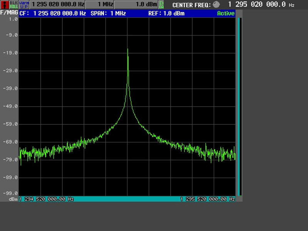Click the vertical teal level bar

(x=239, y=107)
